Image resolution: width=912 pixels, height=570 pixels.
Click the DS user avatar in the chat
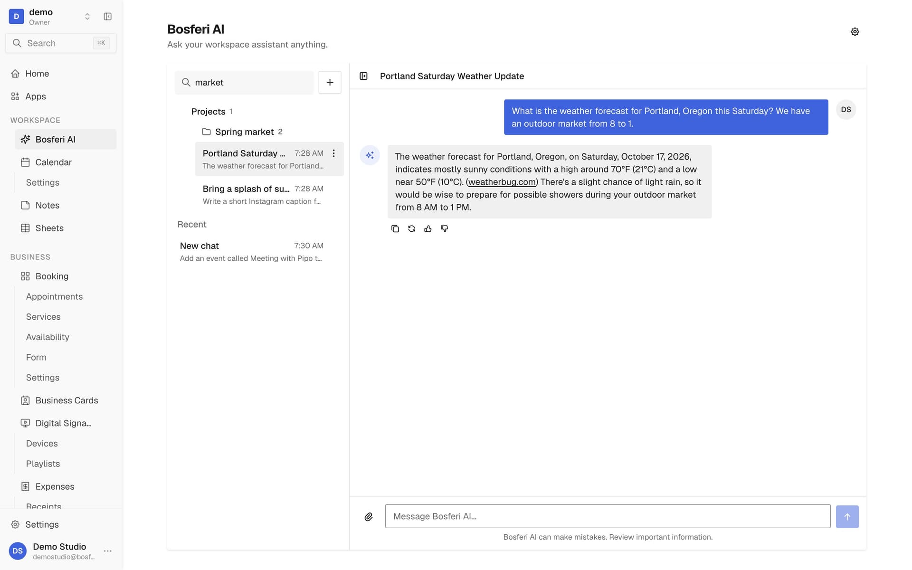pos(846,110)
